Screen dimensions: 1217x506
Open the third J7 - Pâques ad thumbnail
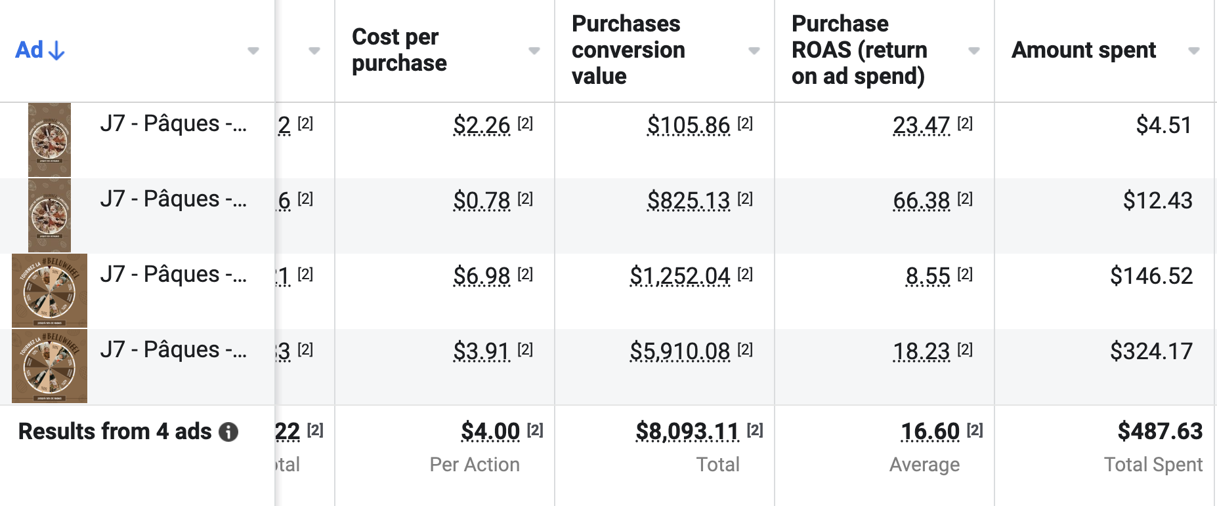(49, 290)
